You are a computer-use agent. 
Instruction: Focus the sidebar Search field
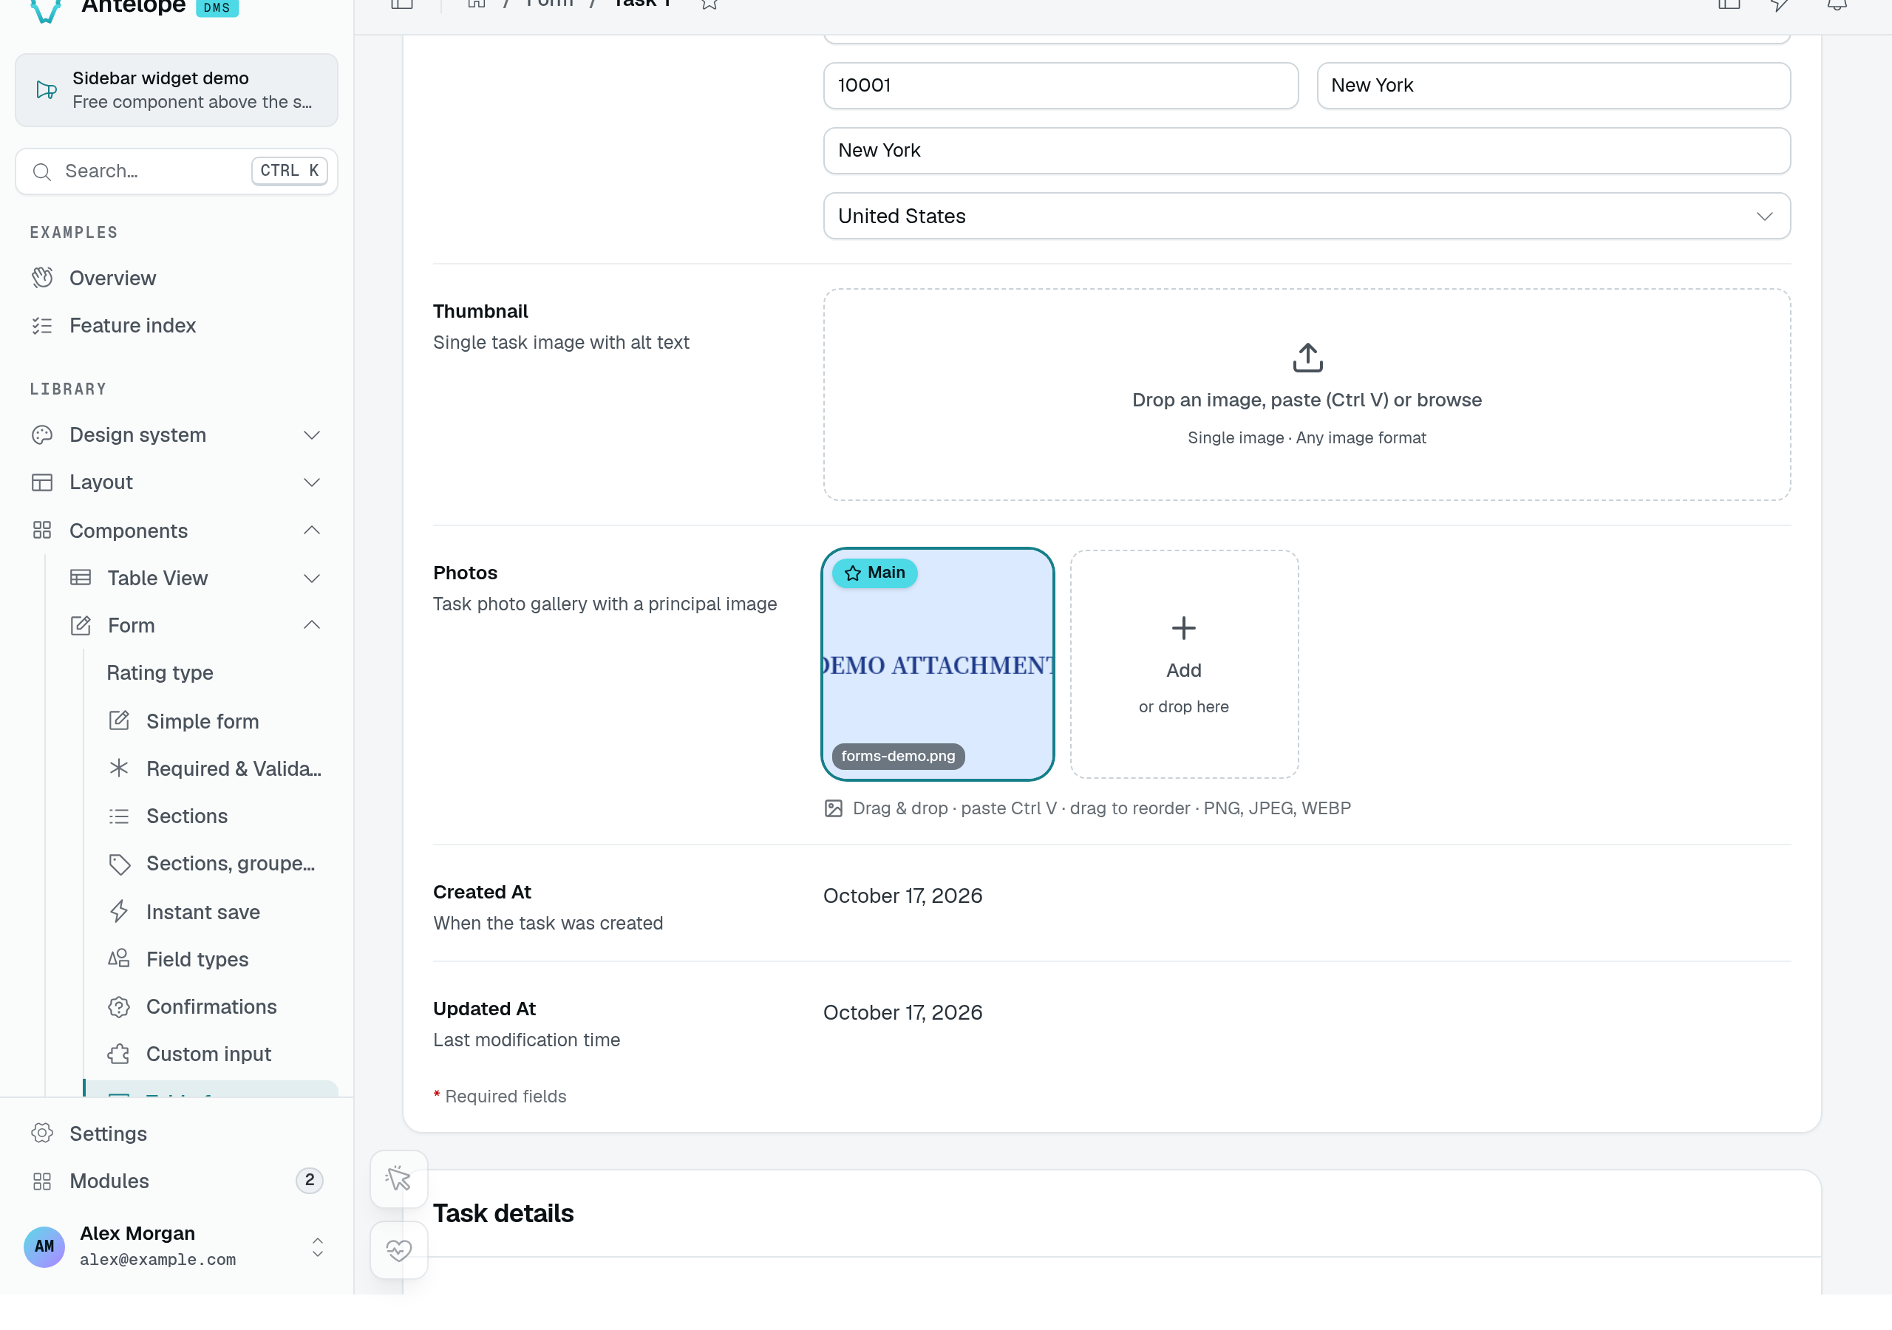tap(177, 171)
